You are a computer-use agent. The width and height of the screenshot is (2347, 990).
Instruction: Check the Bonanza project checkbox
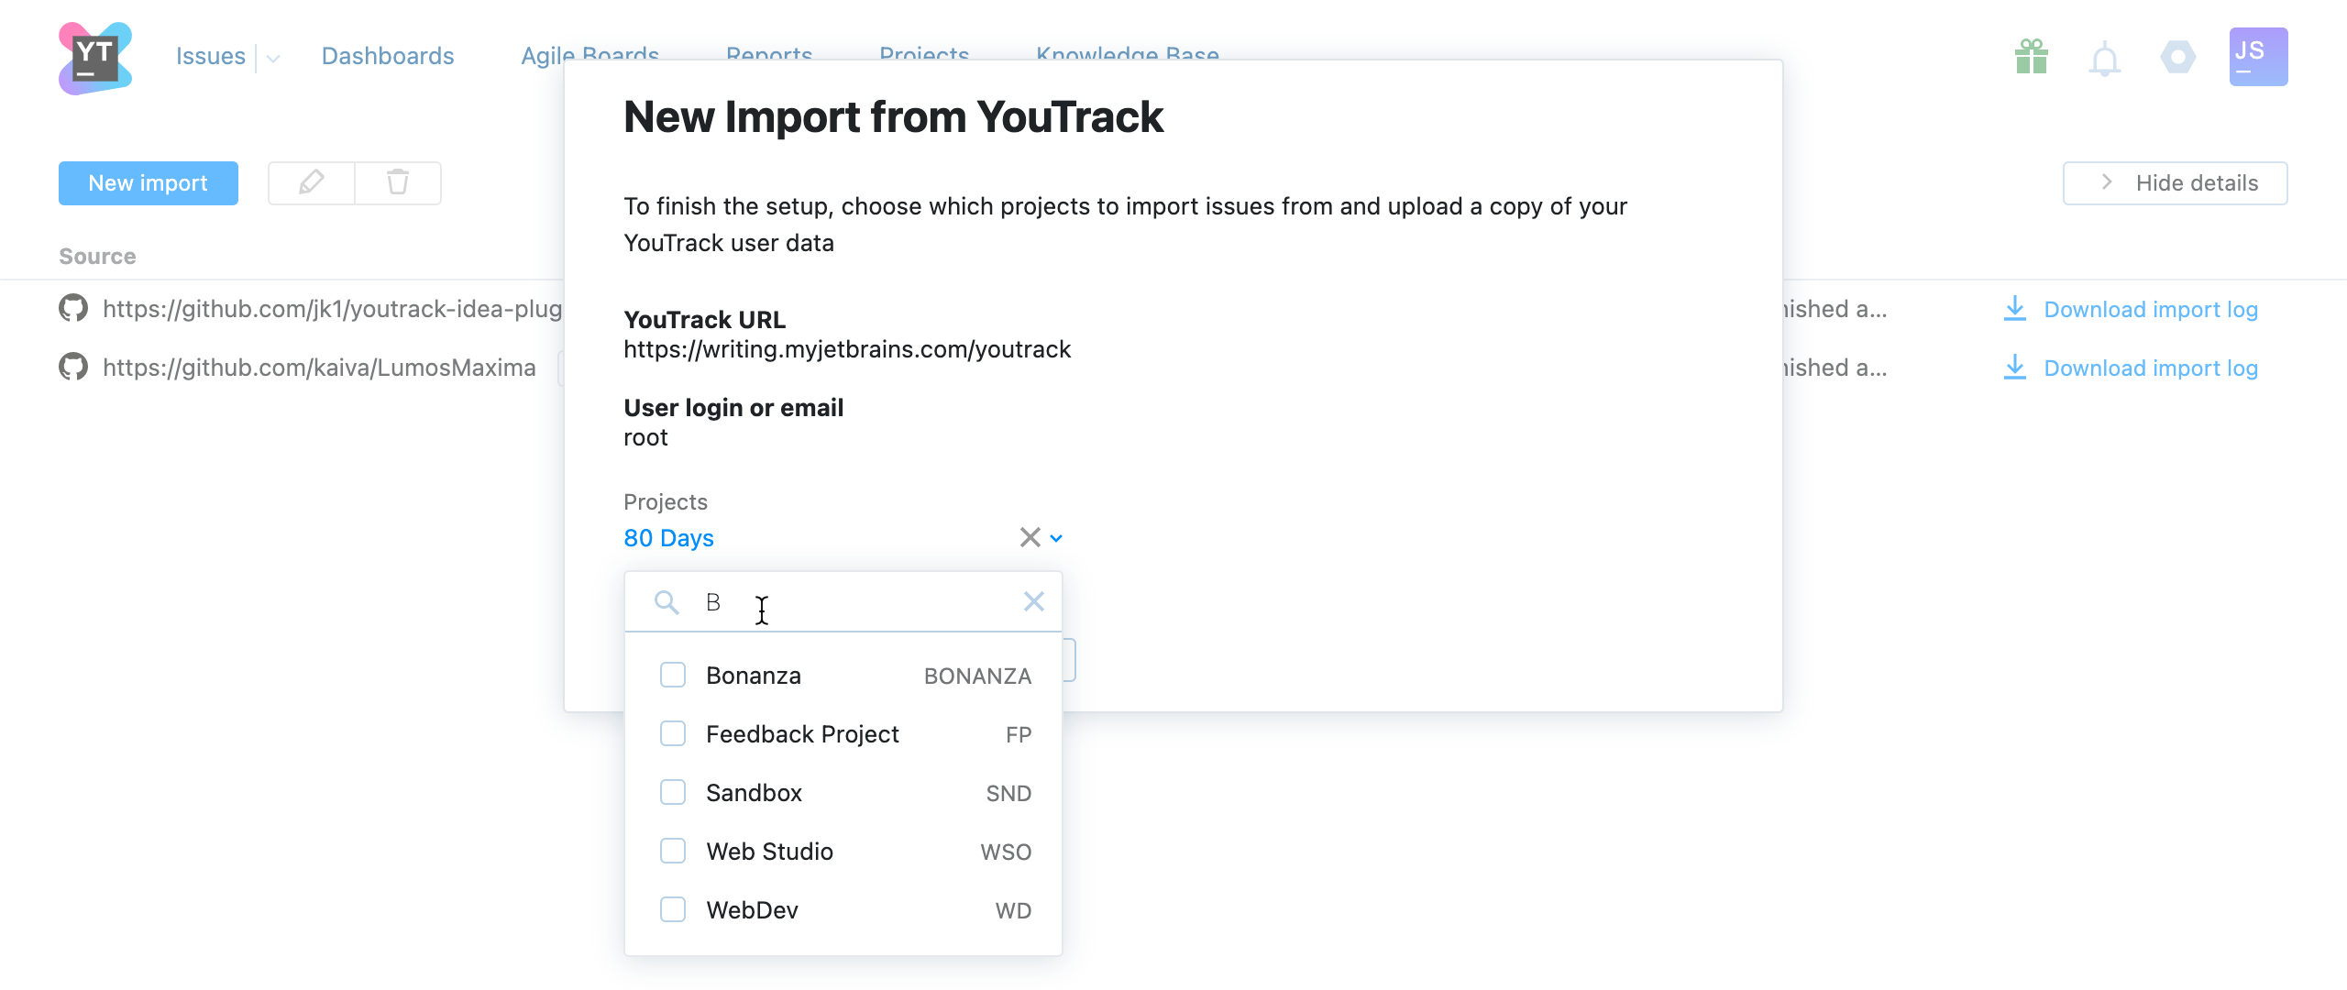(673, 676)
